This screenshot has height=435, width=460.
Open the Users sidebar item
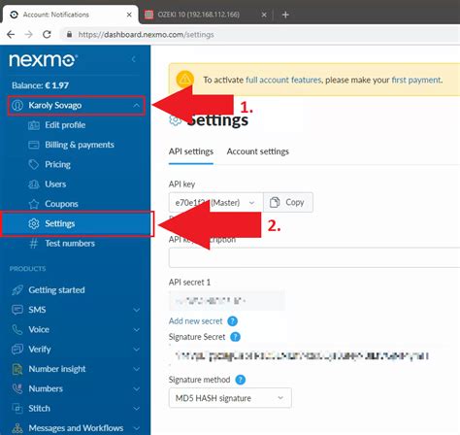(x=55, y=184)
